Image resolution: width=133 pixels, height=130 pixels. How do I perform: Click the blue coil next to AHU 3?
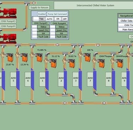point(80,80)
